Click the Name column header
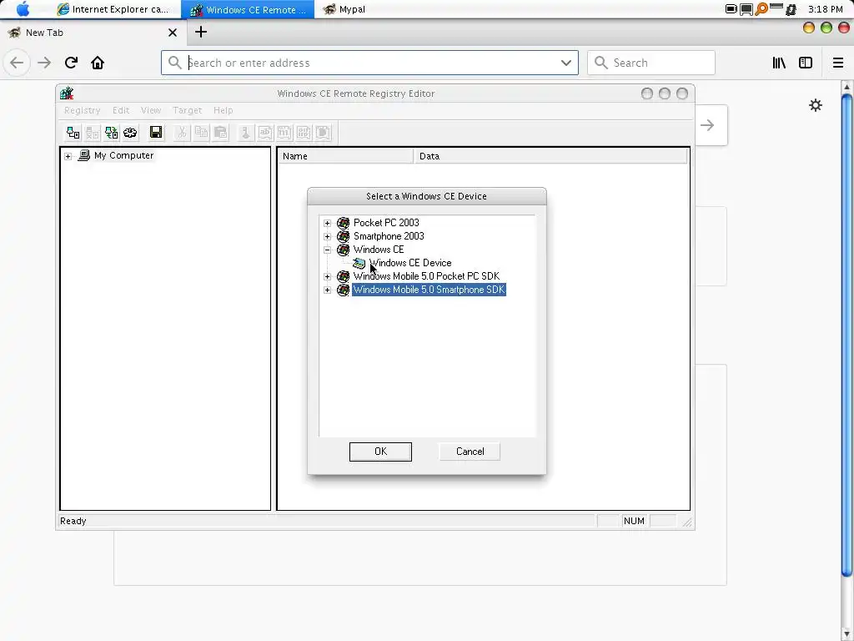Viewport: 854px width, 641px height. pos(346,156)
